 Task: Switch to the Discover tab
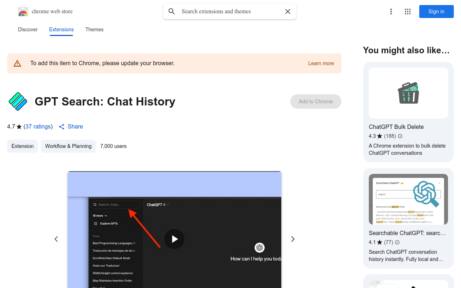click(28, 30)
